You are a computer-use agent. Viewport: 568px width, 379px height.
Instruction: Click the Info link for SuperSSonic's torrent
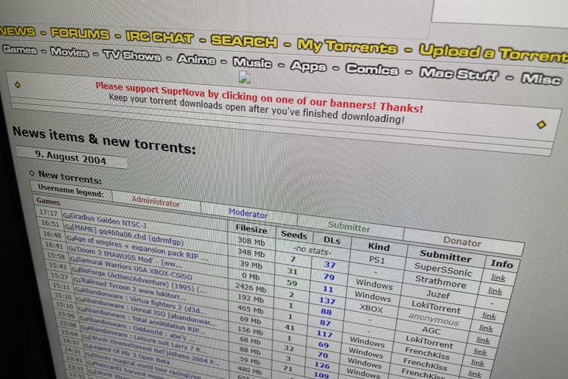498,278
